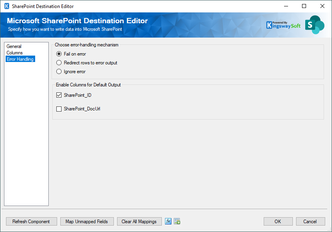This screenshot has width=332, height=232.
Task: Click the SharePoint logo in the banner
Action: click(315, 25)
